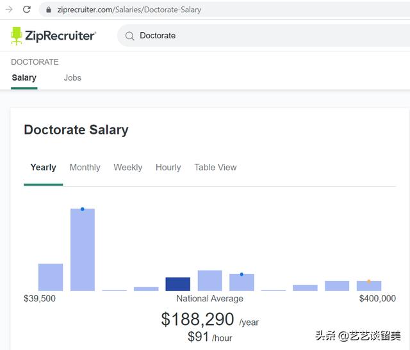The image size is (410, 350).
Task: Select the Yearly salary tab
Action: pos(44,168)
